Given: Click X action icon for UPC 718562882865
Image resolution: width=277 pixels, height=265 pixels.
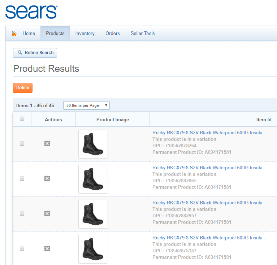Looking at the screenshot, I should (x=47, y=178).
